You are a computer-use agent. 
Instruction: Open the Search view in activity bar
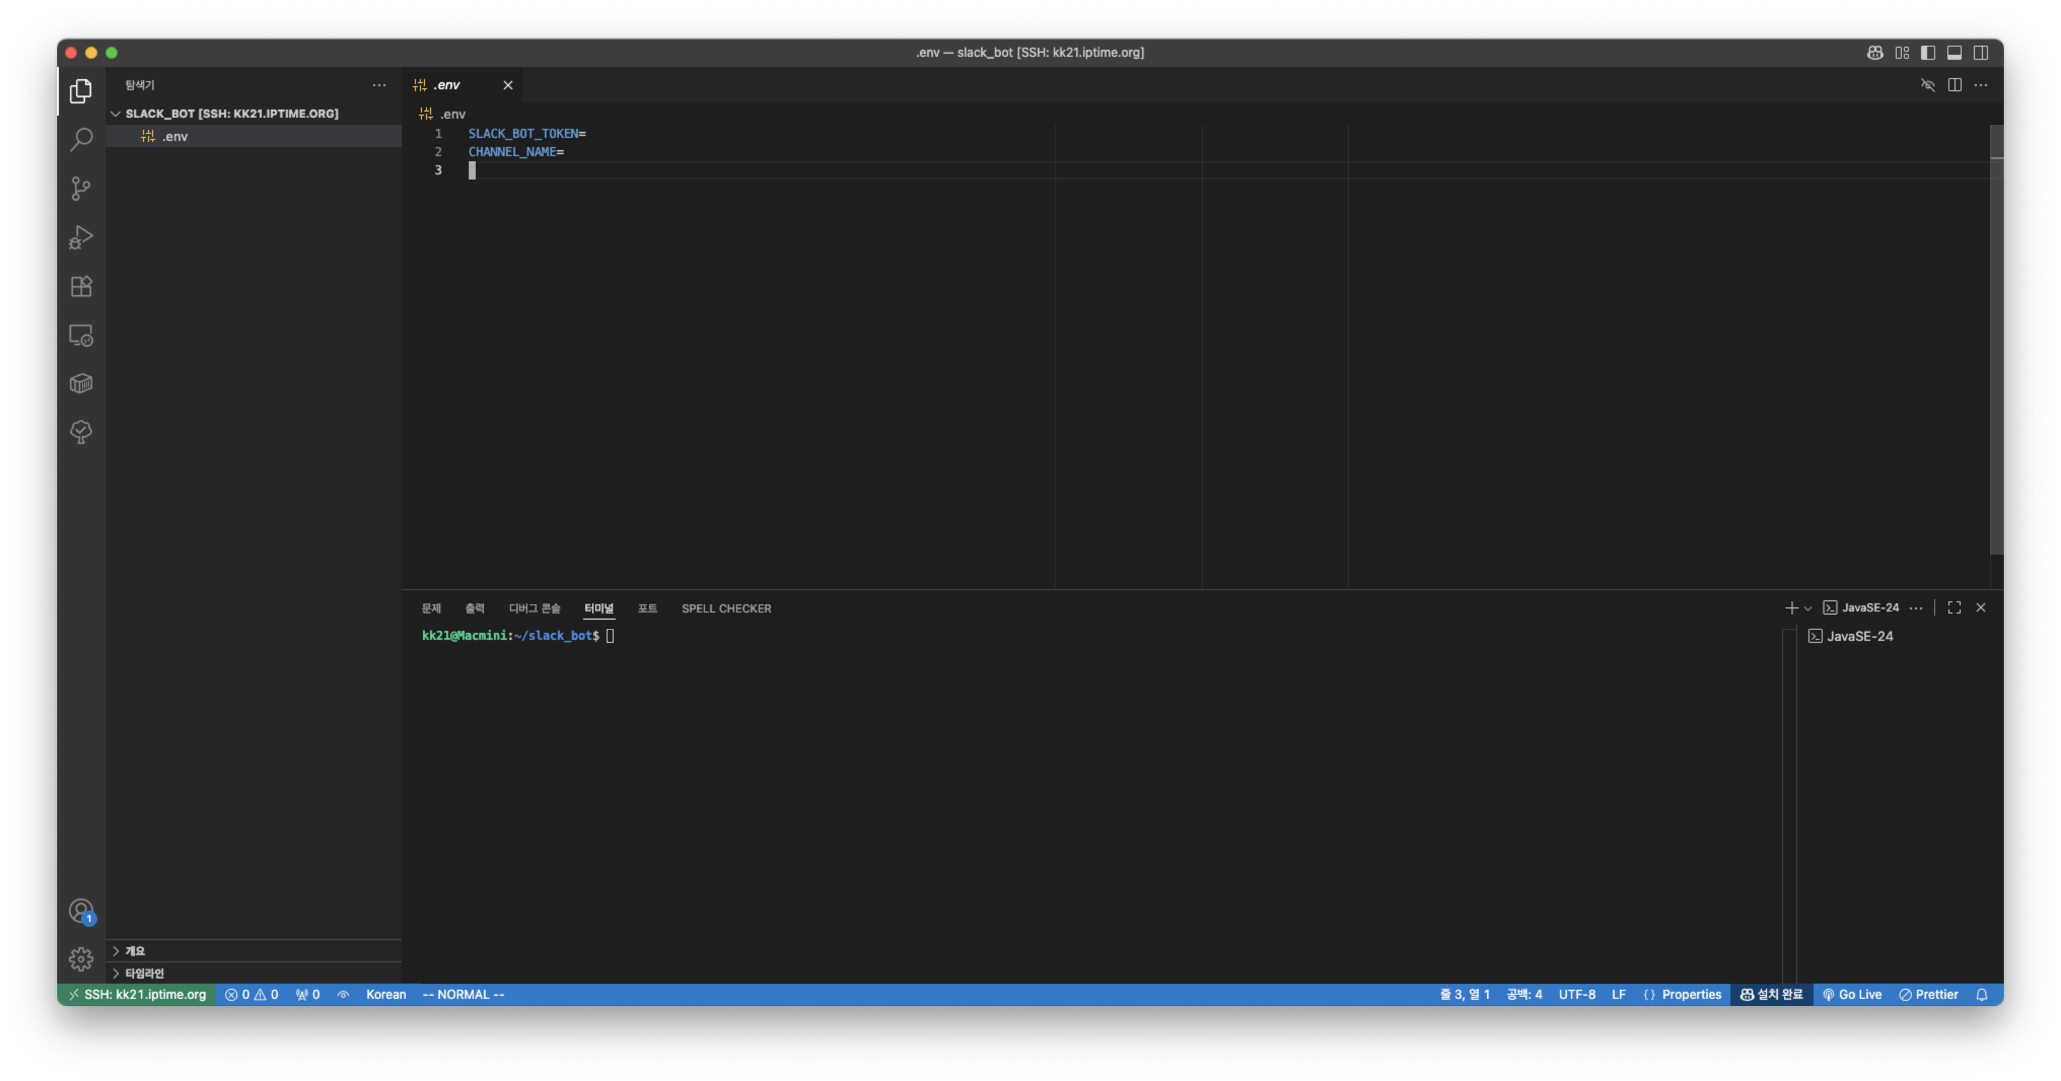point(81,140)
